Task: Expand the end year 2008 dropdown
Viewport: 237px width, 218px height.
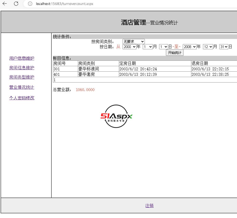Action: tap(189, 47)
